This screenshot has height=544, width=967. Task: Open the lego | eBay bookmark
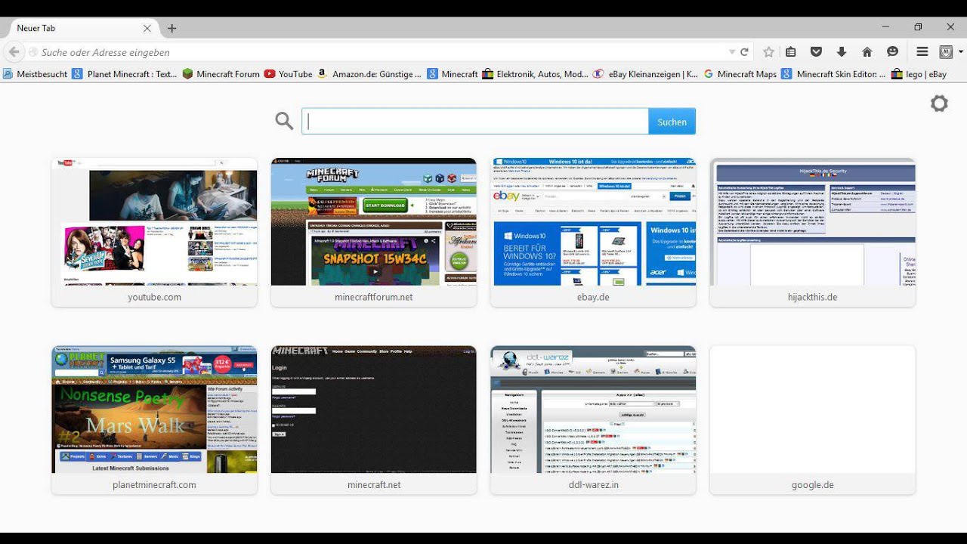pos(919,74)
